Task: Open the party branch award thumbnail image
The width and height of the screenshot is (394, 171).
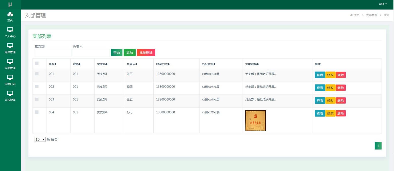Action: [256, 120]
